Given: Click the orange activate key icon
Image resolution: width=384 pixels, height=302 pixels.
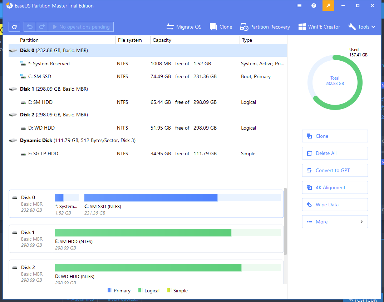Looking at the screenshot, I should coord(329,5).
